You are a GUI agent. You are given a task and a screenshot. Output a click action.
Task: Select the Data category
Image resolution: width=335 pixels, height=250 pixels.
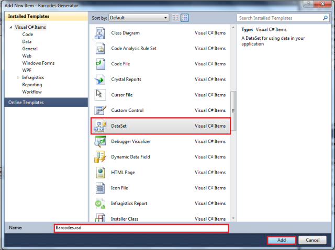(27, 42)
